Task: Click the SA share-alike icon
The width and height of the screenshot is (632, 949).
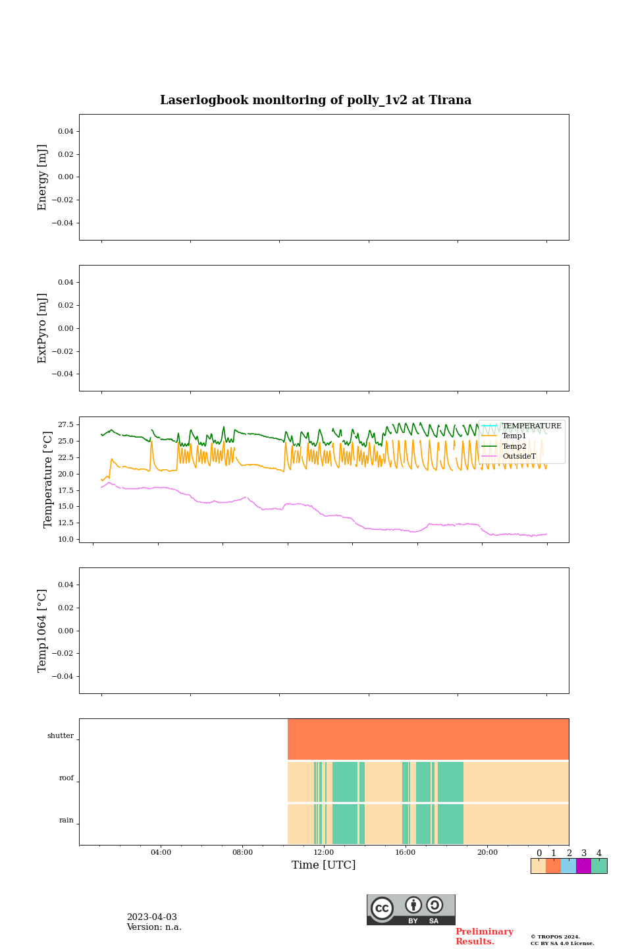Action: pyautogui.click(x=434, y=905)
